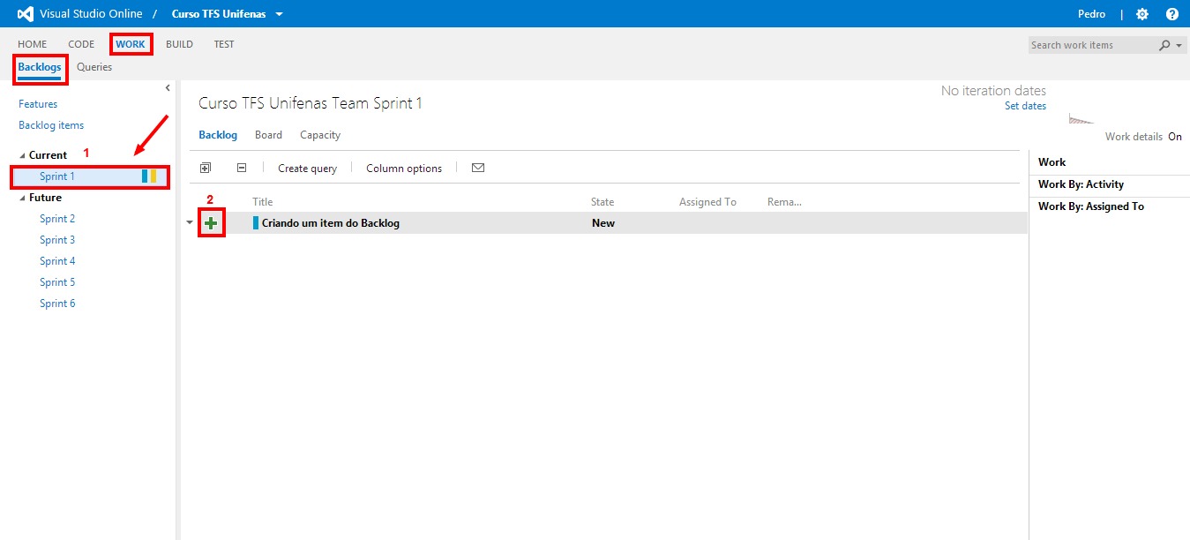Open the Features backlog link

38,104
